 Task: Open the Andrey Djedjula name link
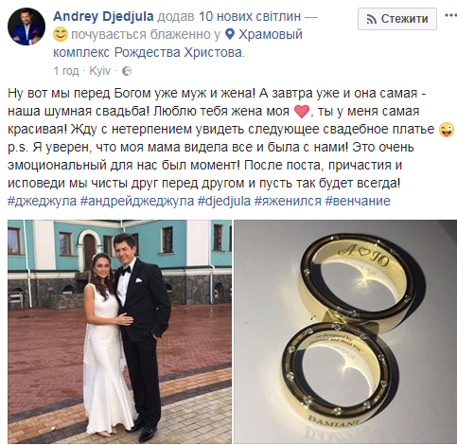click(x=103, y=16)
